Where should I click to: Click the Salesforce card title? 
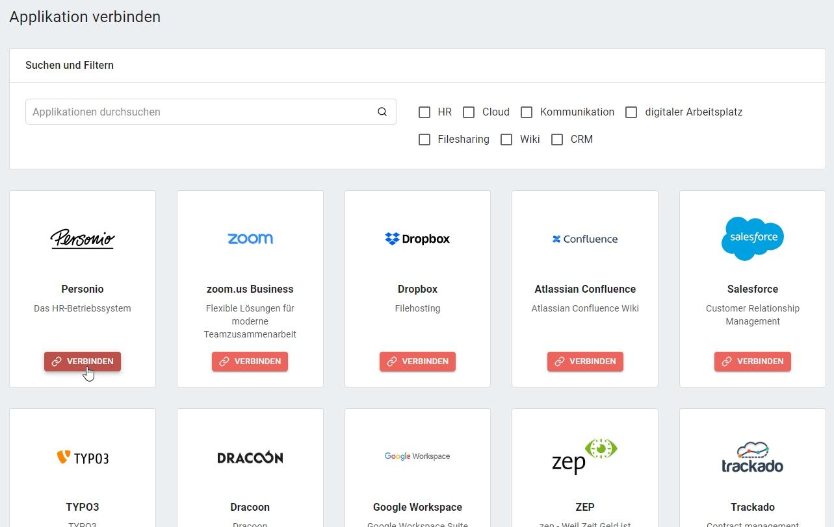pyautogui.click(x=753, y=289)
